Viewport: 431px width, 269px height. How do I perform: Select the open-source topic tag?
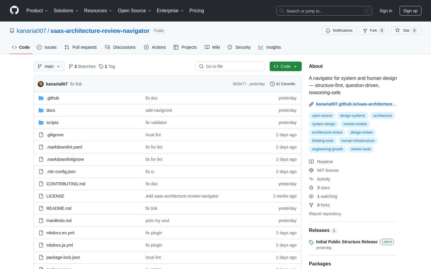(322, 116)
